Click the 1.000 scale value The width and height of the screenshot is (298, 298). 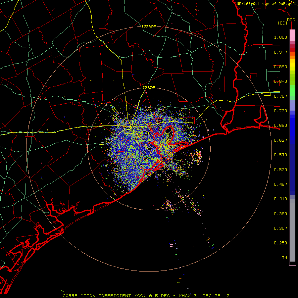280,37
